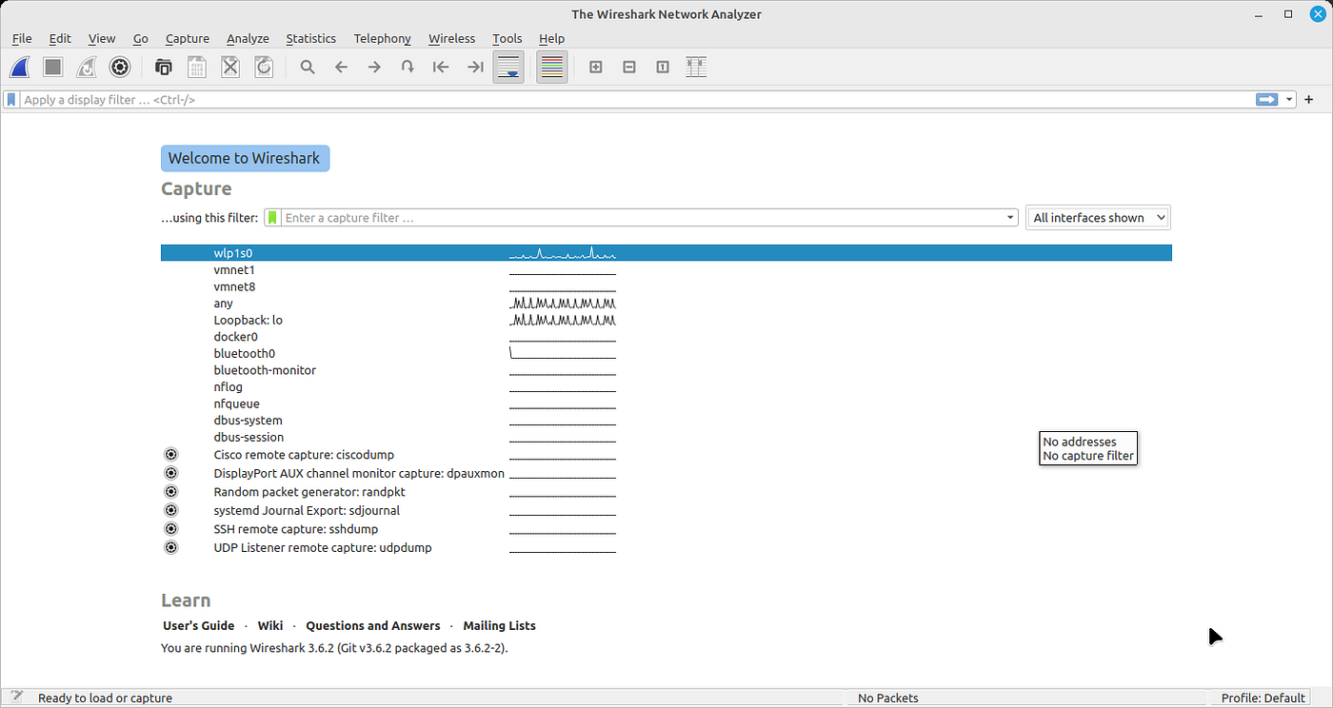Screen dimensions: 1333x708
Task: Open capture filter history dropdown arrow
Action: 1010,218
